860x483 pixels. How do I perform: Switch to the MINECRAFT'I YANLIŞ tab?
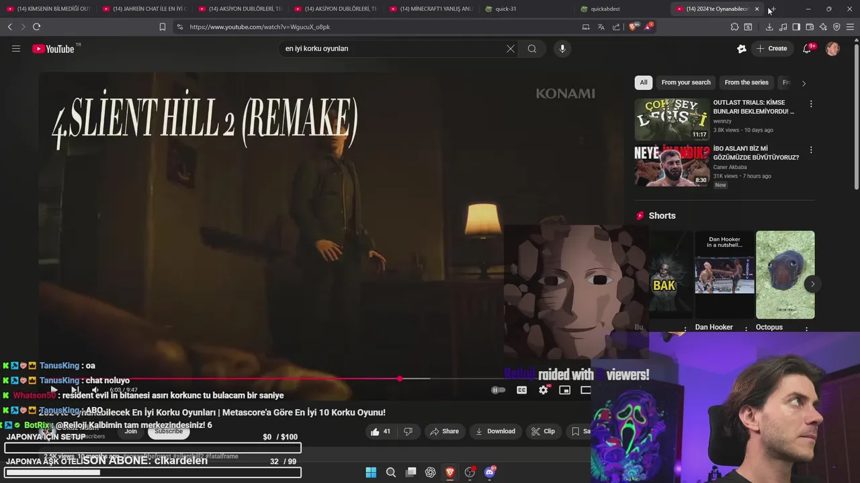432,9
